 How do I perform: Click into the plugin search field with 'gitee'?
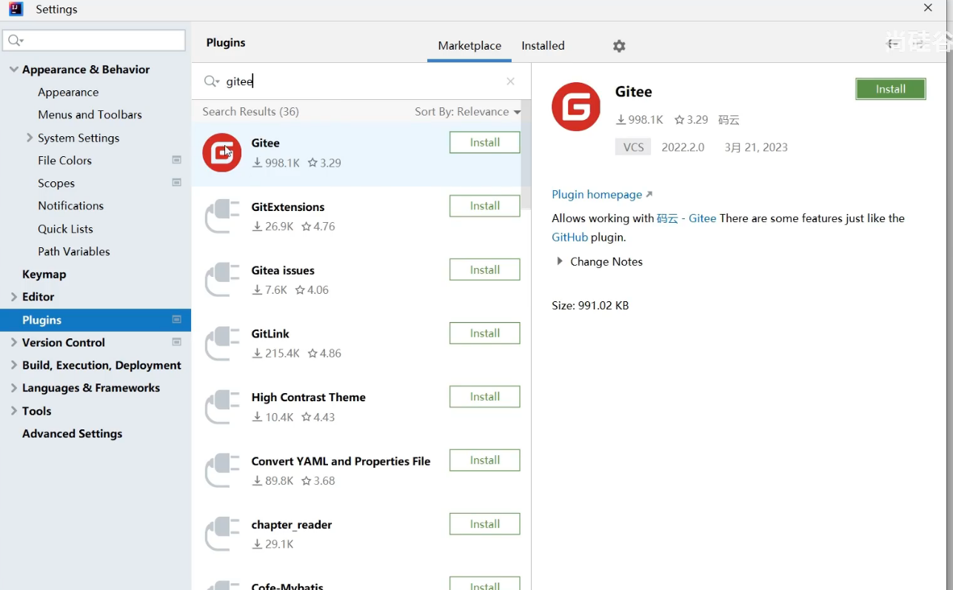(x=361, y=81)
